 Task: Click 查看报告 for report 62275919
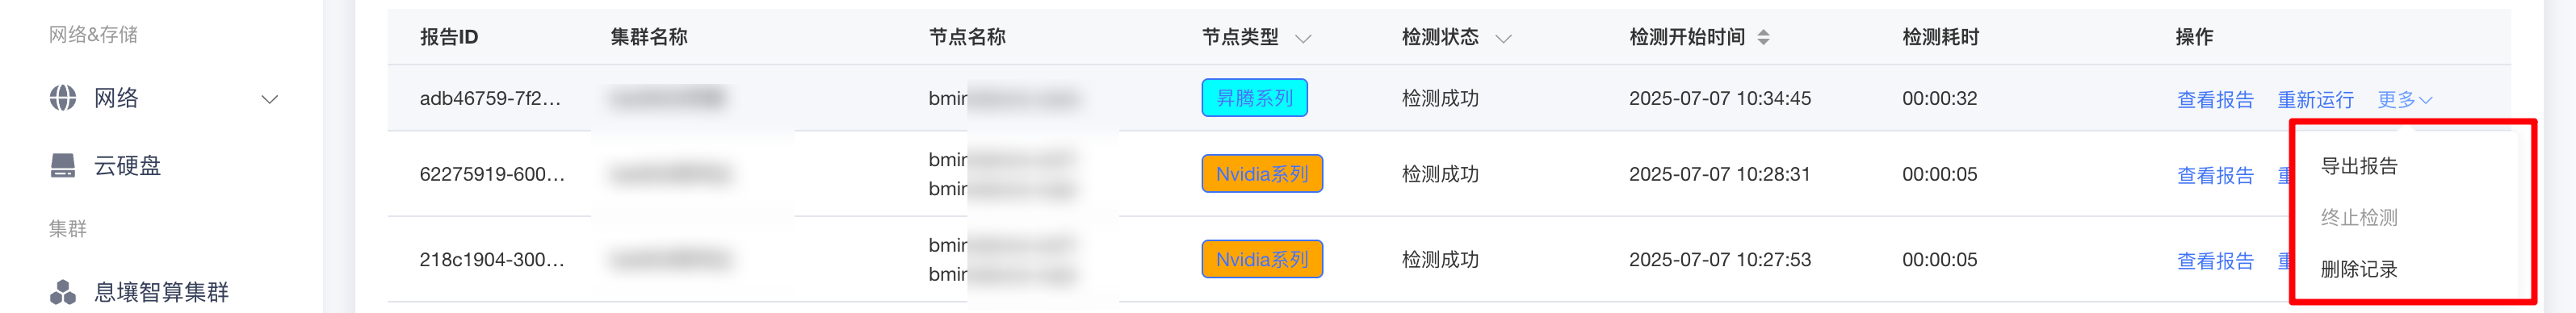point(2215,175)
